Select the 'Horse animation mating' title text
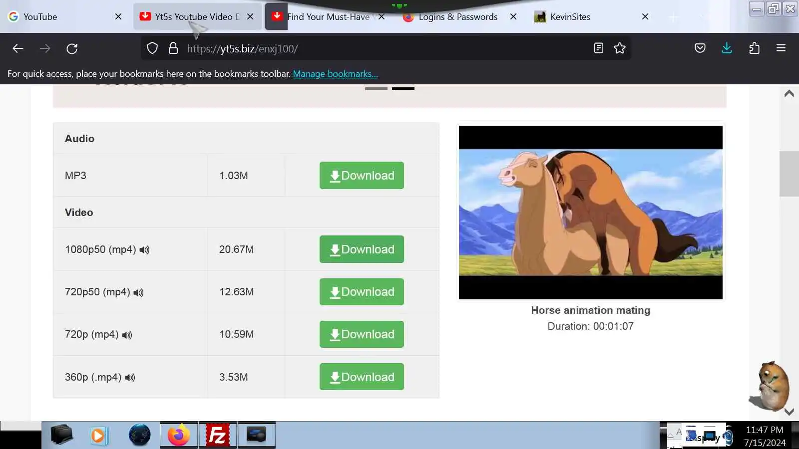Screen dimensions: 799x449 591,310
